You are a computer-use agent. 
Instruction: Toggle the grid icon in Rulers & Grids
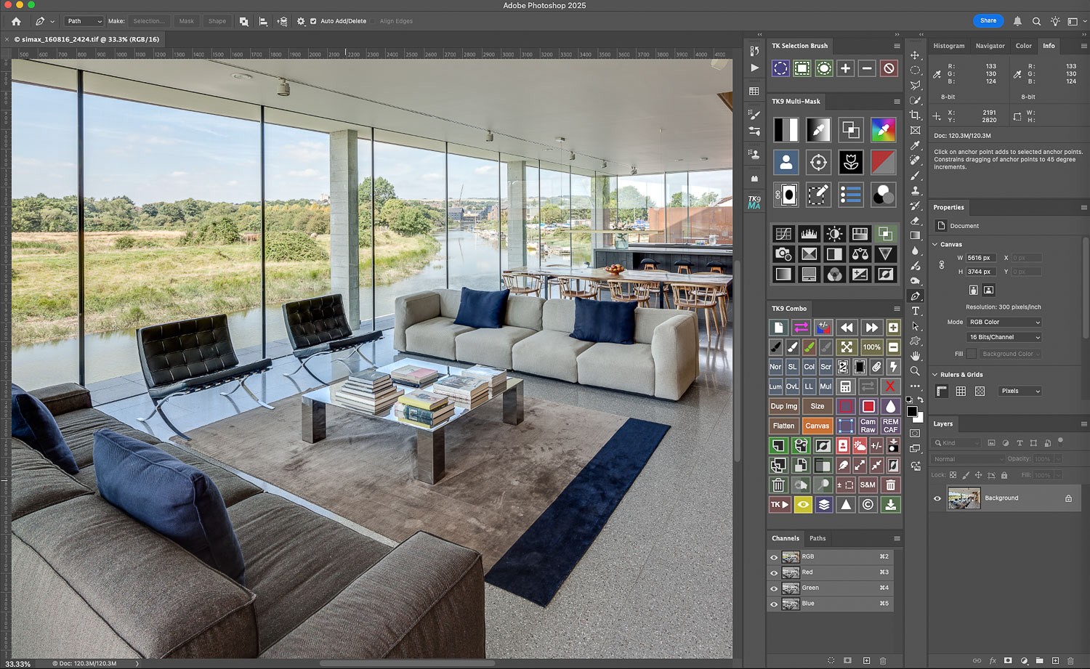(x=961, y=391)
